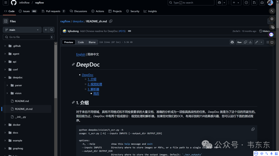Switch to English readme link

click(x=81, y=54)
